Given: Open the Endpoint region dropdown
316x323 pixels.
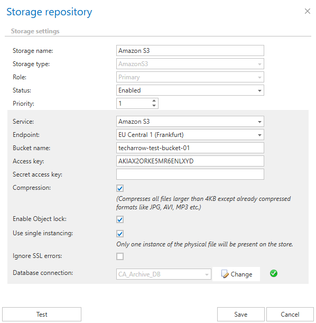Looking at the screenshot, I should tap(190, 135).
